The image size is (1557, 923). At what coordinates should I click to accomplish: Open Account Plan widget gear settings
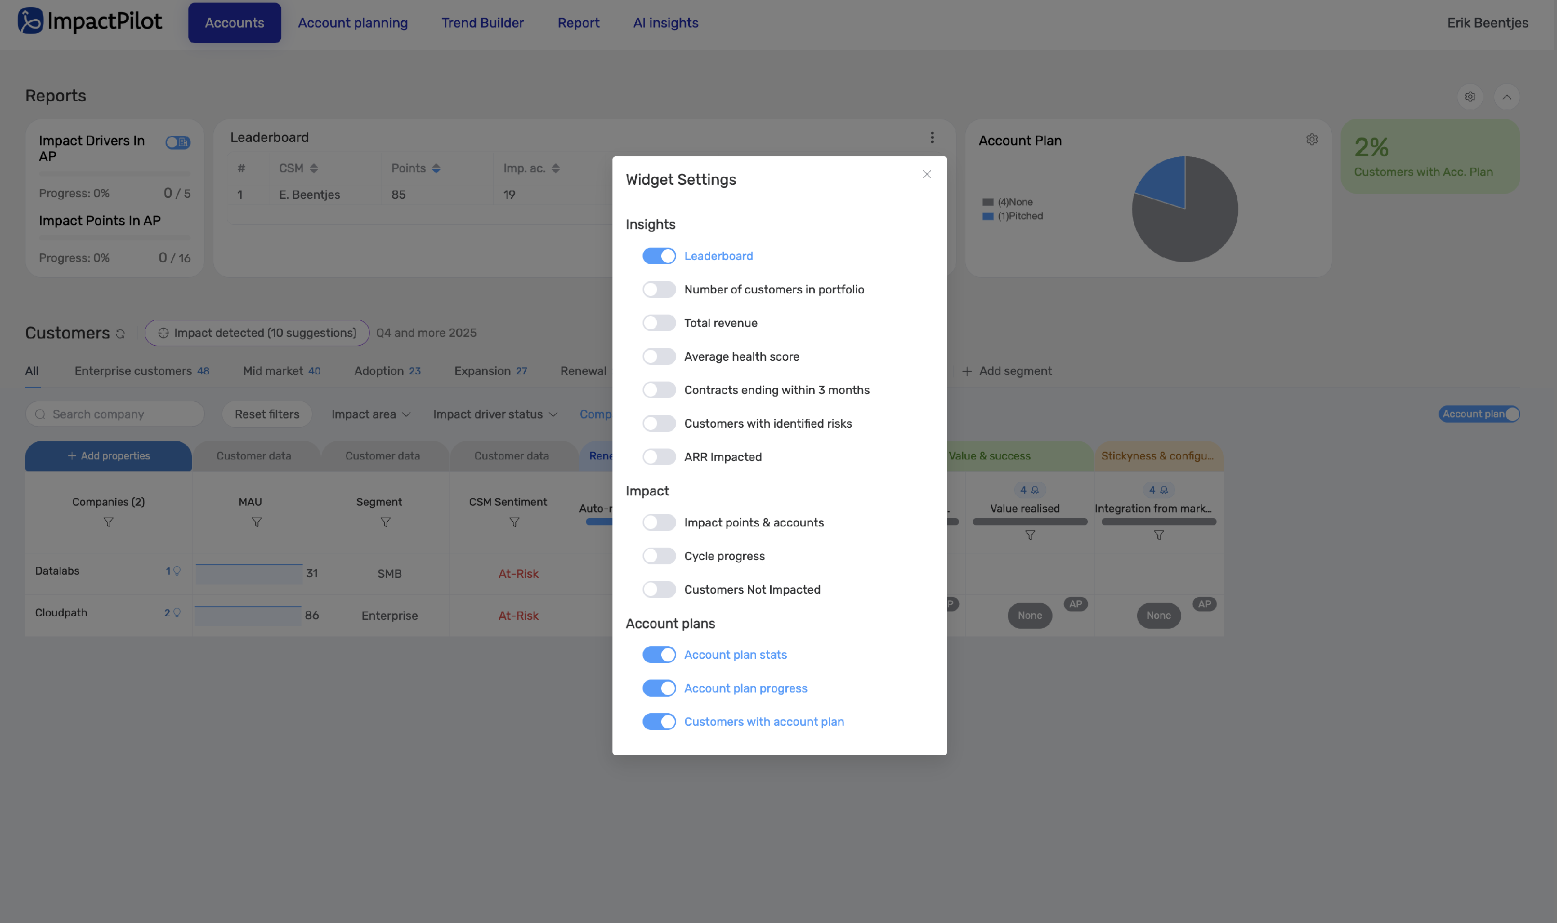point(1312,140)
